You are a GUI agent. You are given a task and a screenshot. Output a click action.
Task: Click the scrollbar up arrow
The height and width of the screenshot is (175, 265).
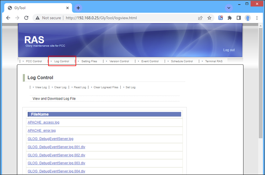[260, 26]
